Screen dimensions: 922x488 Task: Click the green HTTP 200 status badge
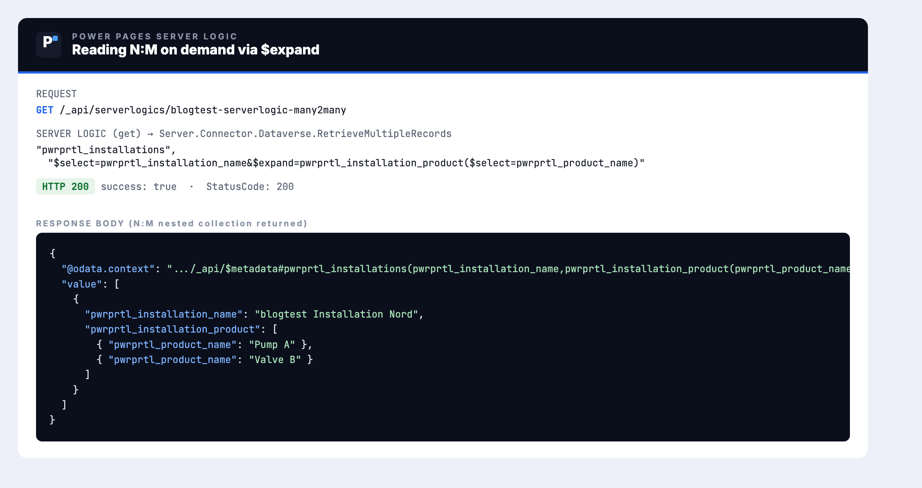coord(65,187)
